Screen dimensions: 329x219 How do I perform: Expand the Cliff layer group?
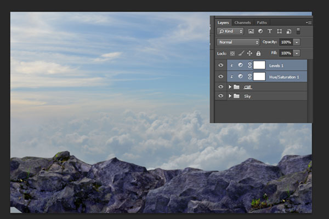(x=230, y=87)
